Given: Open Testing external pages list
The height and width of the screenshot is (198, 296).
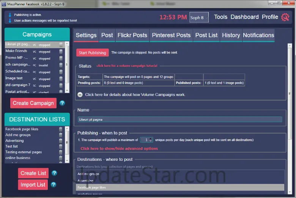Looking at the screenshot, I should [x=24, y=152].
